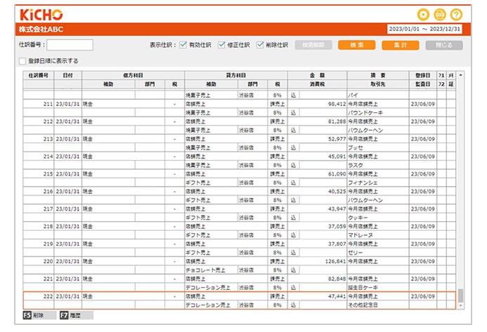This screenshot has width=487, height=332.
Task: Click the round icon between gear and help
Action: [440, 14]
